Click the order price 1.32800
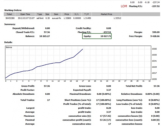 (x=67, y=18)
